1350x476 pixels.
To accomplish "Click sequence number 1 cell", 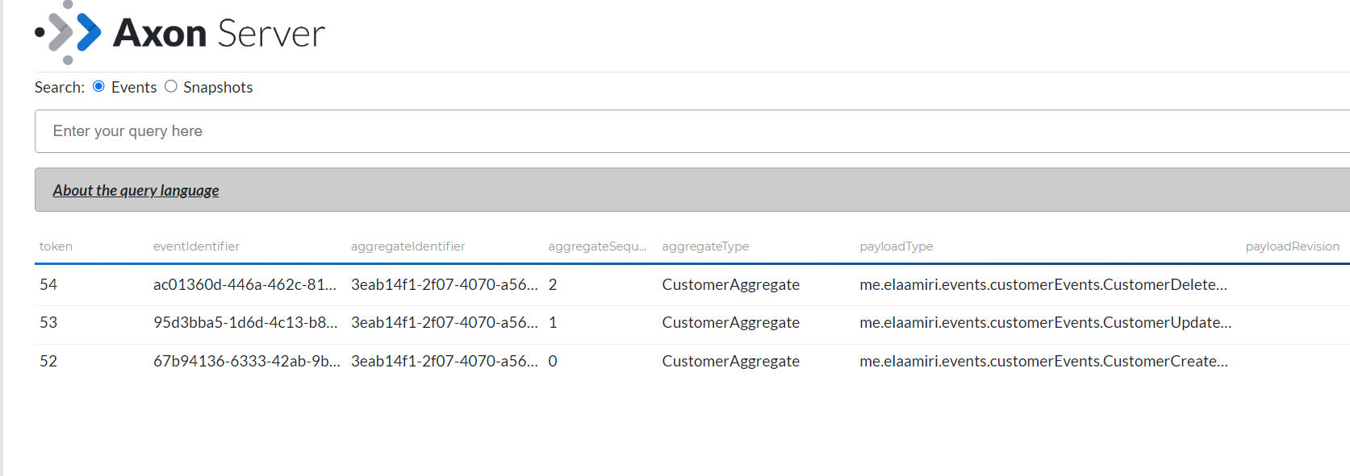I will click(553, 322).
